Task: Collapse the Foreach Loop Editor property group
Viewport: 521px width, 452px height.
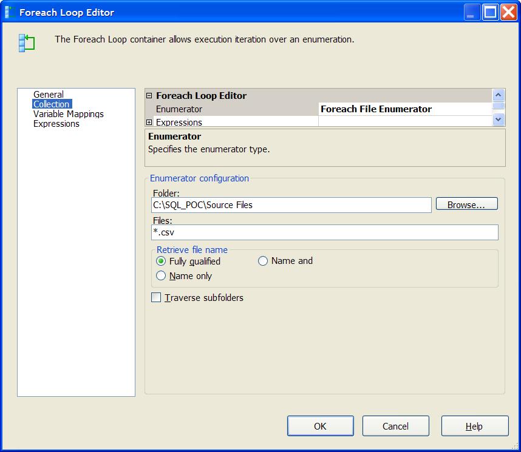Action: point(149,96)
